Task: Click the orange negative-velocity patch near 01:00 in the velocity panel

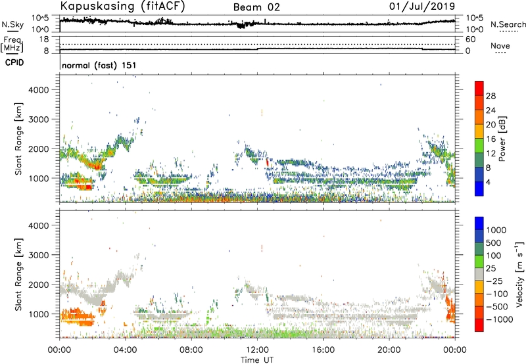Action: 78,317
